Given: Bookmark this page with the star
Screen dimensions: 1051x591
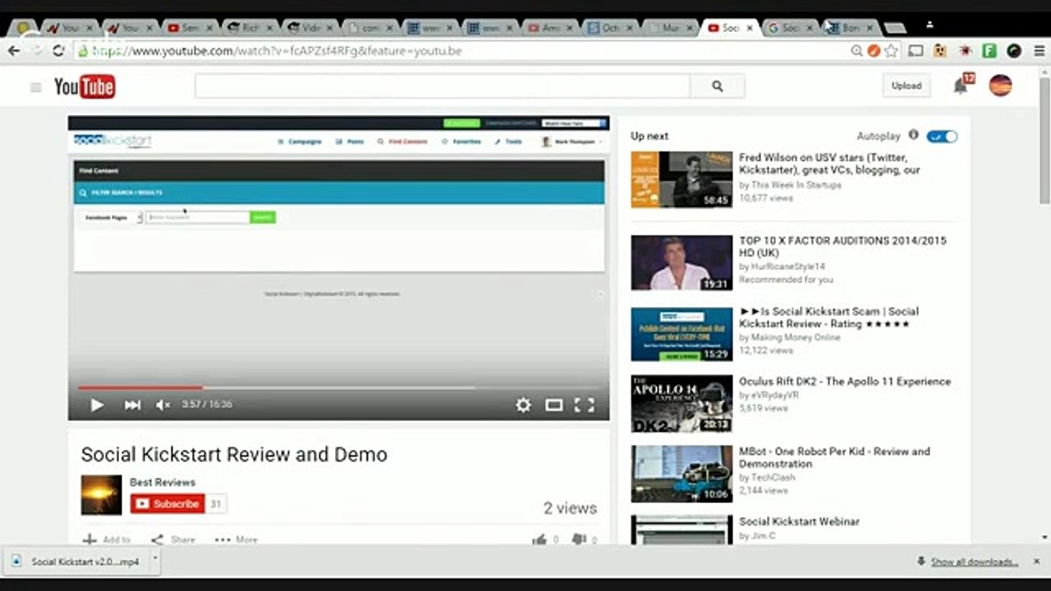Looking at the screenshot, I should 892,51.
